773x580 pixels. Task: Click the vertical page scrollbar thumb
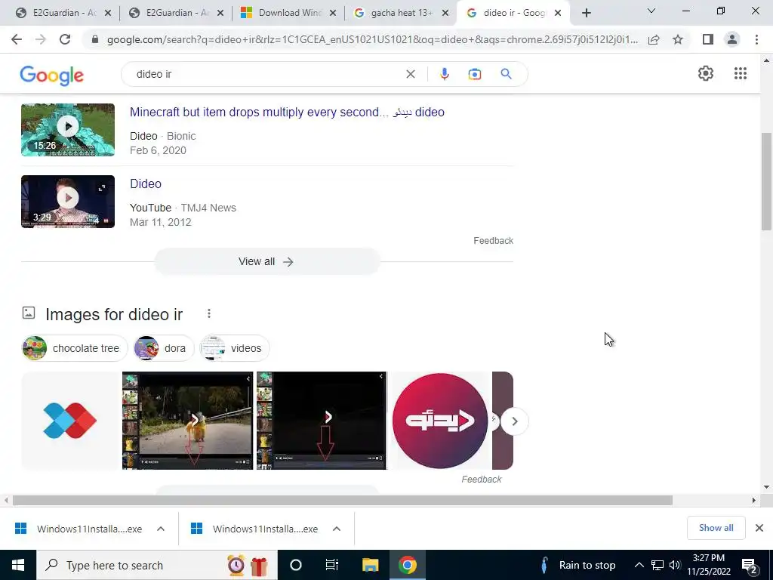pos(766,181)
